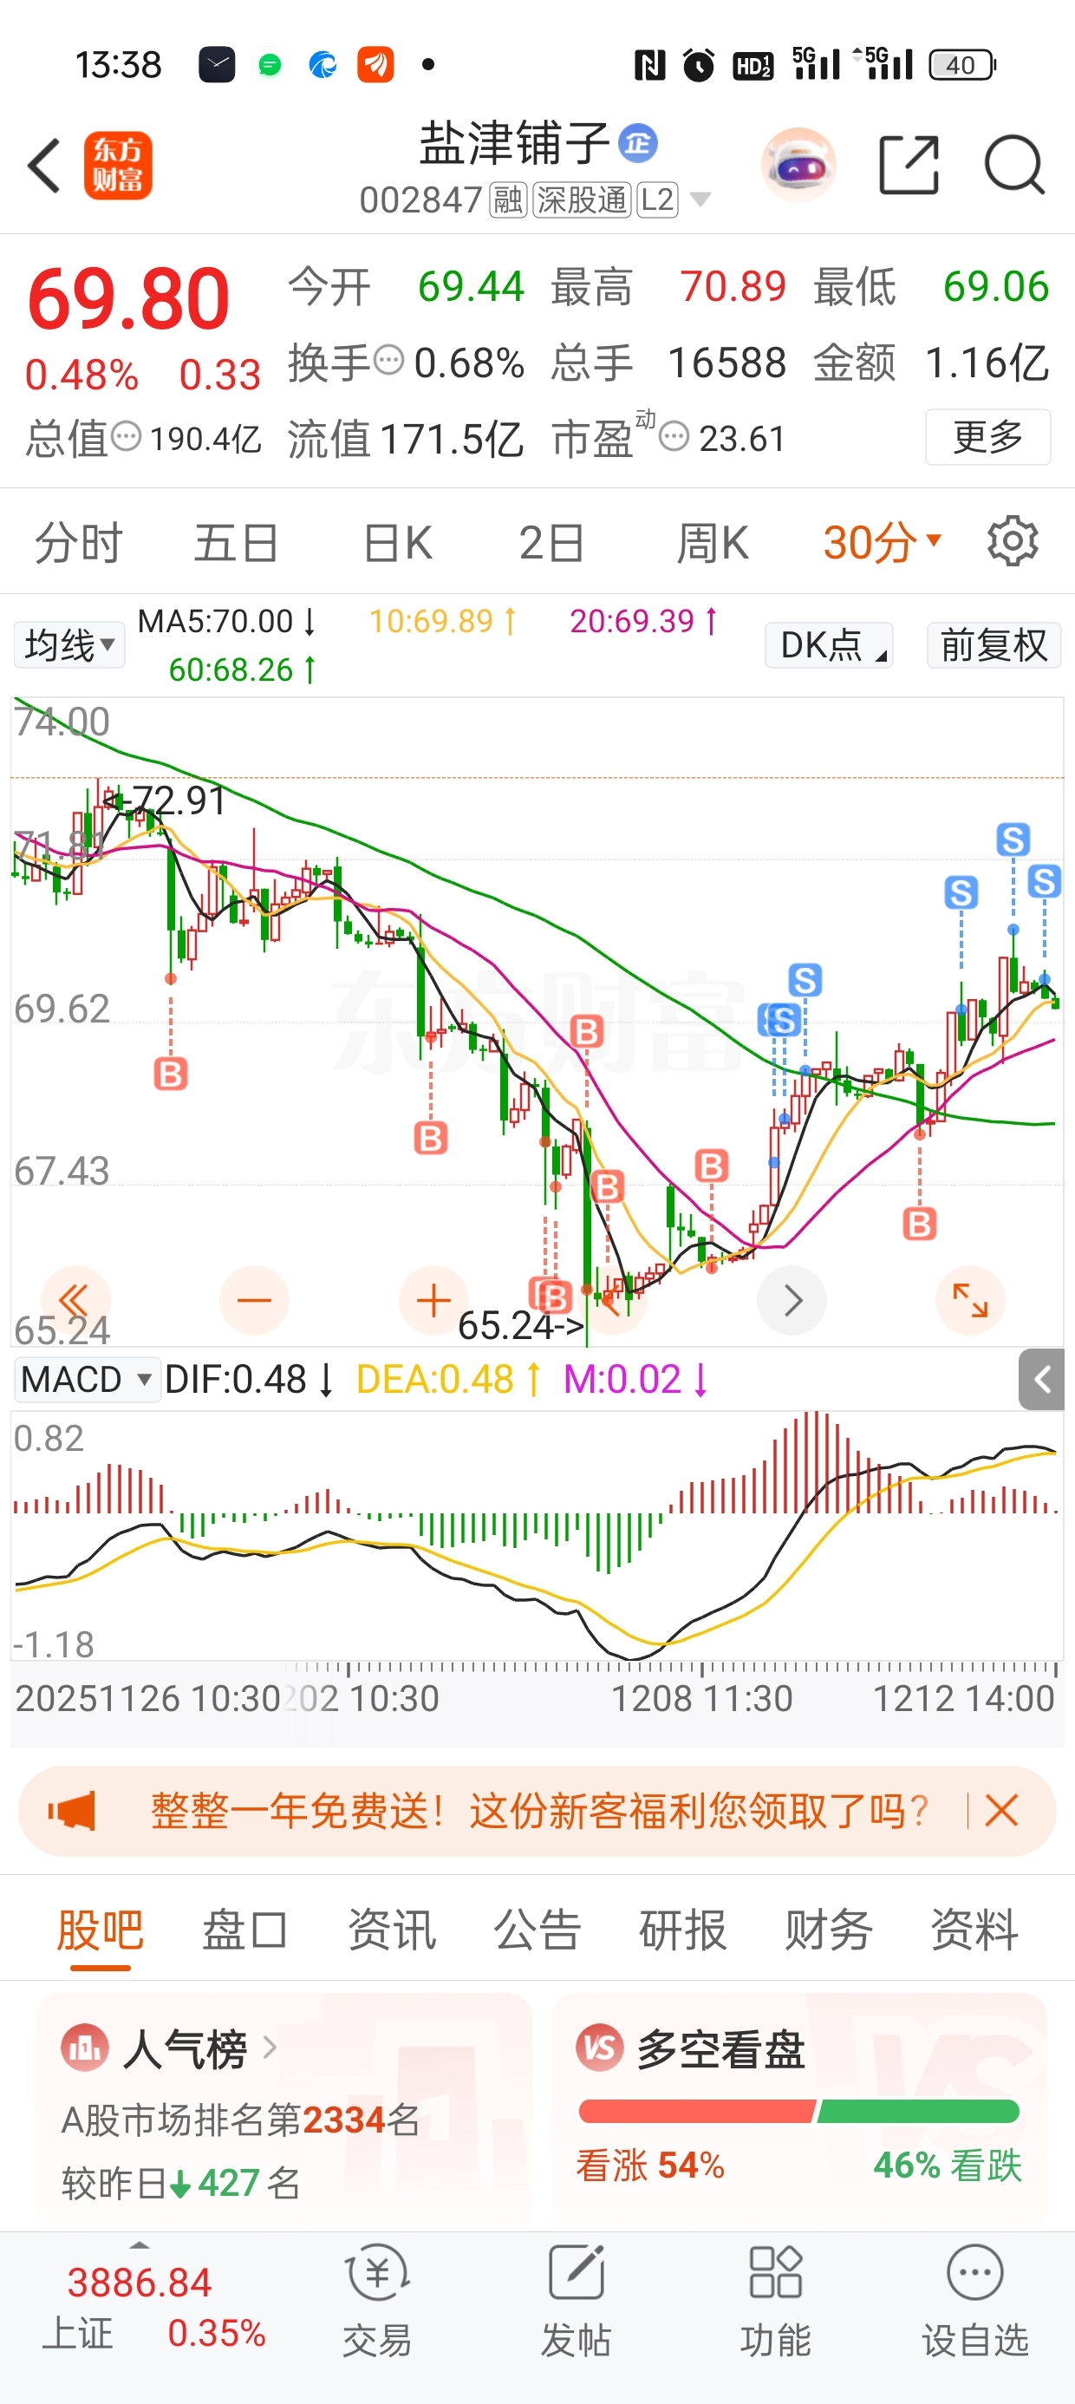This screenshot has width=1075, height=2404.
Task: Tap the 65.24 low price label
Action: click(x=520, y=1325)
